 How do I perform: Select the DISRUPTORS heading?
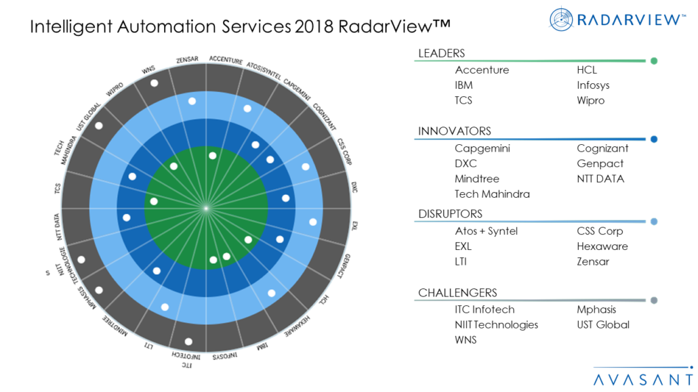pos(450,213)
